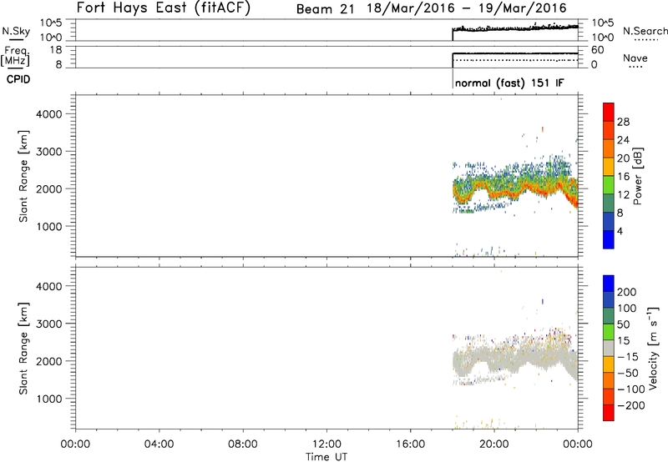Click the 24 value on Power colorbar
The image size is (668, 462).
pyautogui.click(x=623, y=140)
